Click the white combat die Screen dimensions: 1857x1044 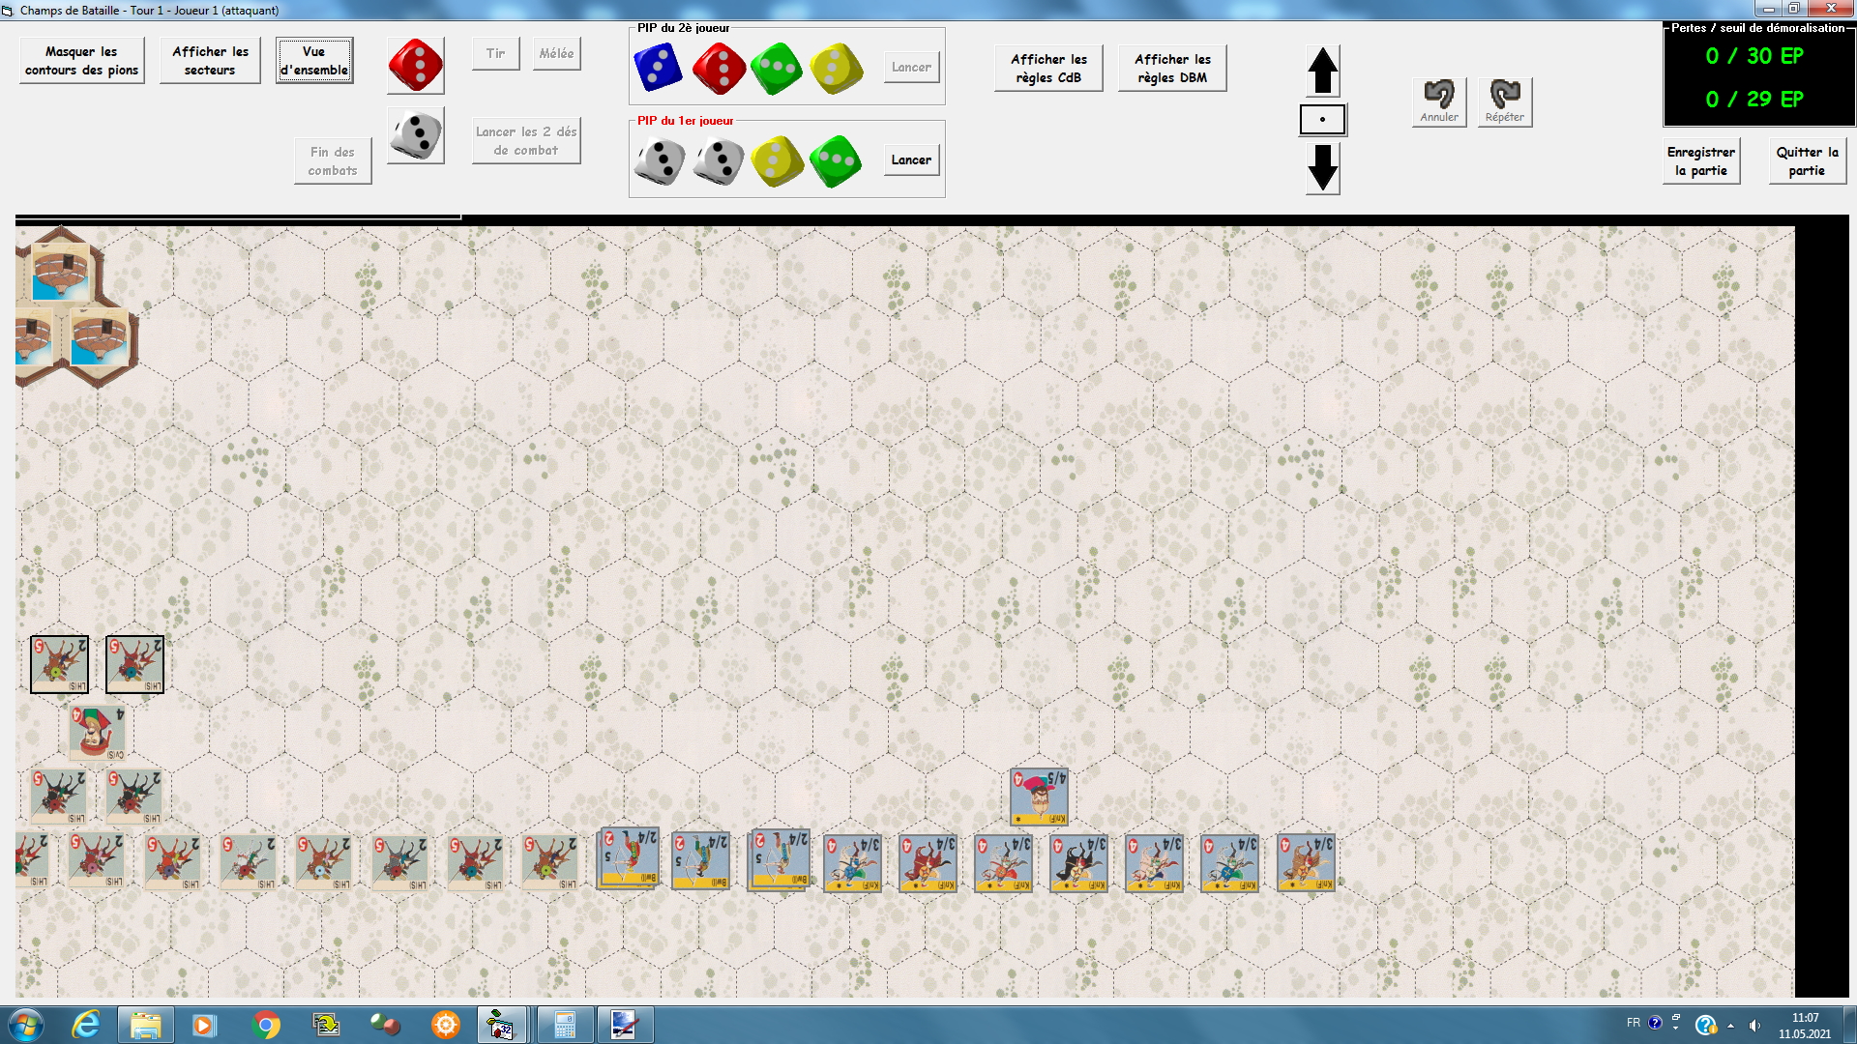[415, 134]
